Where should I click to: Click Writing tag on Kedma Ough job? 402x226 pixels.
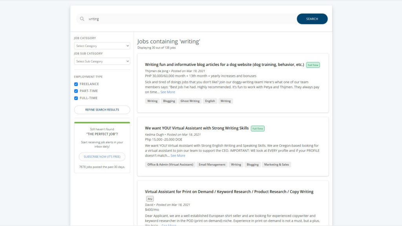pyautogui.click(x=236, y=164)
